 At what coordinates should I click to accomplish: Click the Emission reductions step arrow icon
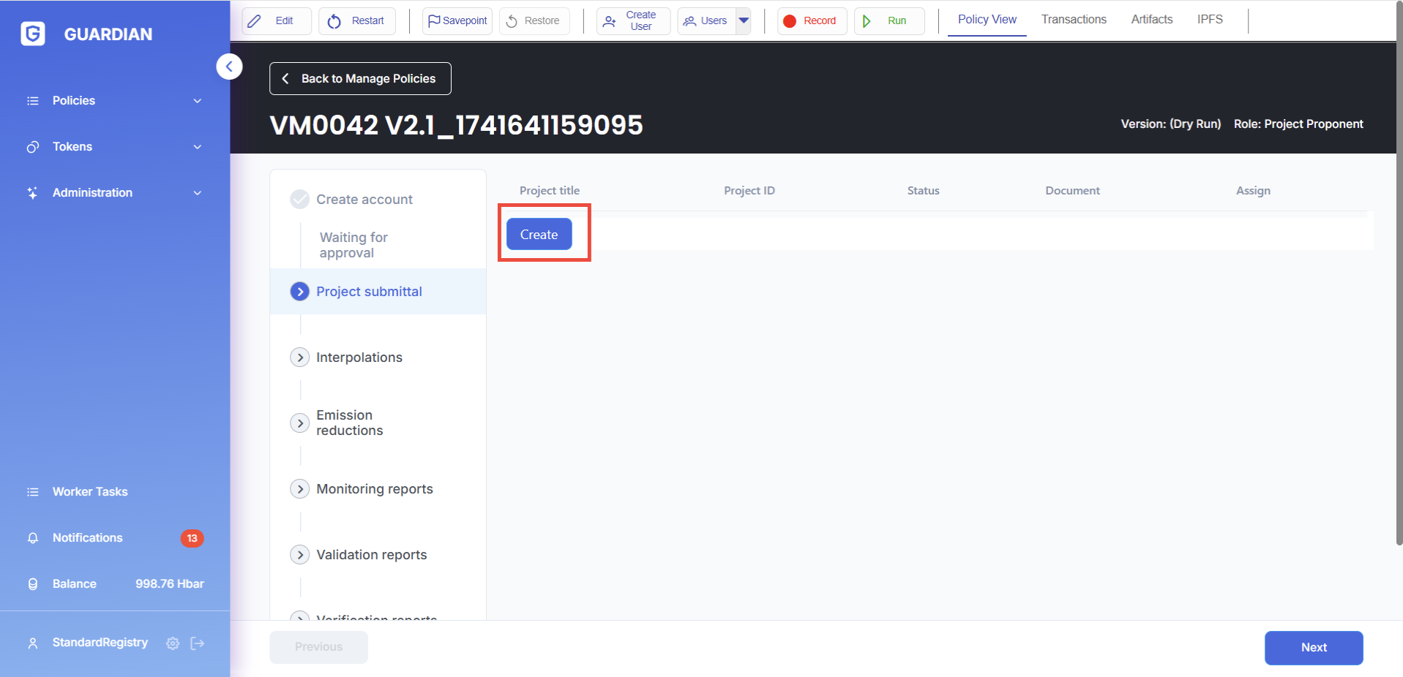tap(299, 423)
